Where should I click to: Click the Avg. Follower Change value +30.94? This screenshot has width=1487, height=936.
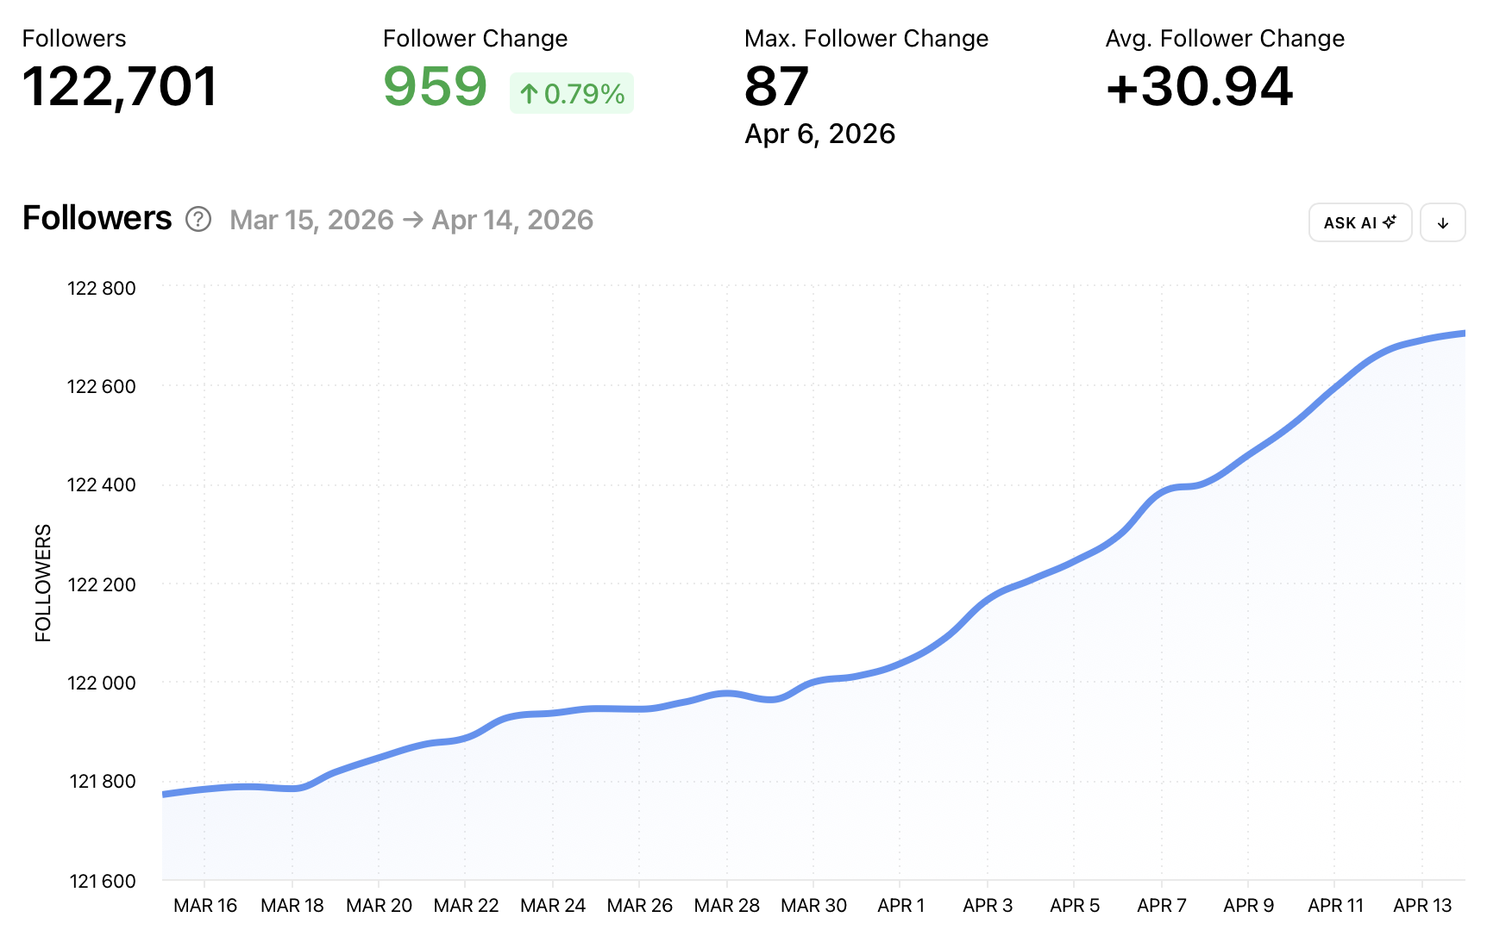(x=1199, y=86)
